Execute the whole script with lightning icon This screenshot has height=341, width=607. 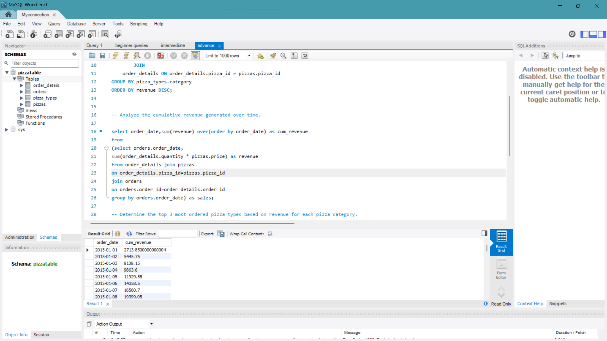click(x=116, y=56)
